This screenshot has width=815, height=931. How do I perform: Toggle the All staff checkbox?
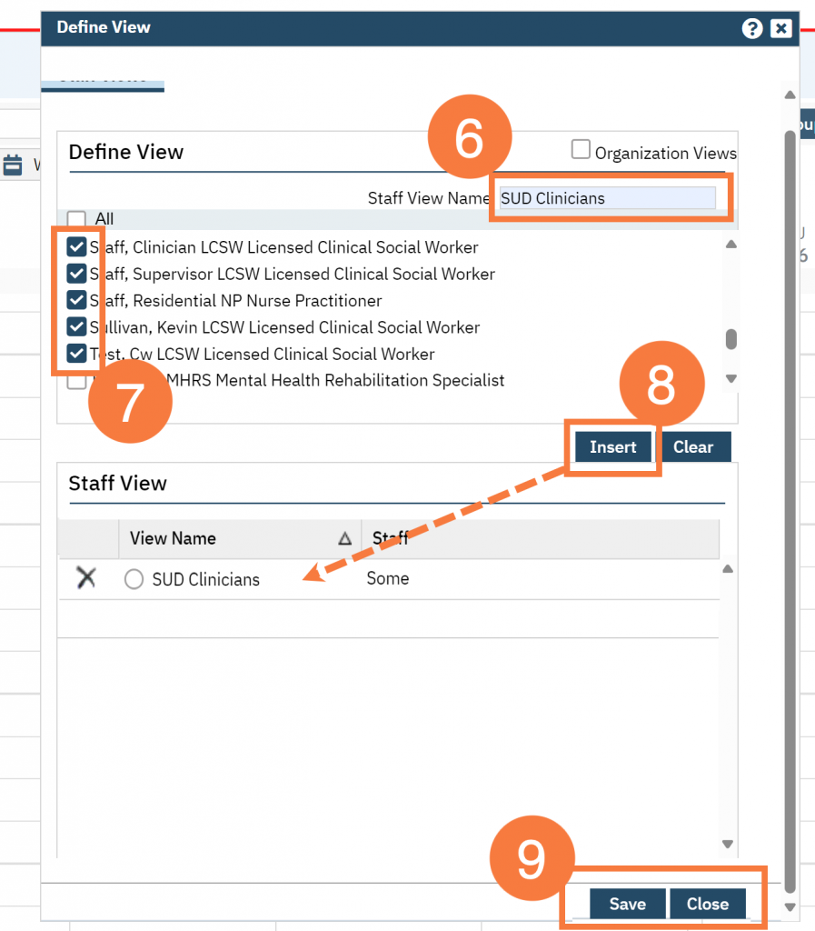click(x=77, y=219)
